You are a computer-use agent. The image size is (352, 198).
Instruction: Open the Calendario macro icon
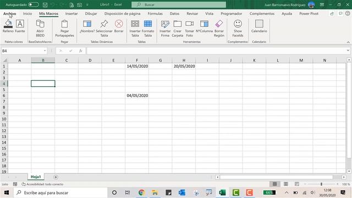tap(259, 24)
